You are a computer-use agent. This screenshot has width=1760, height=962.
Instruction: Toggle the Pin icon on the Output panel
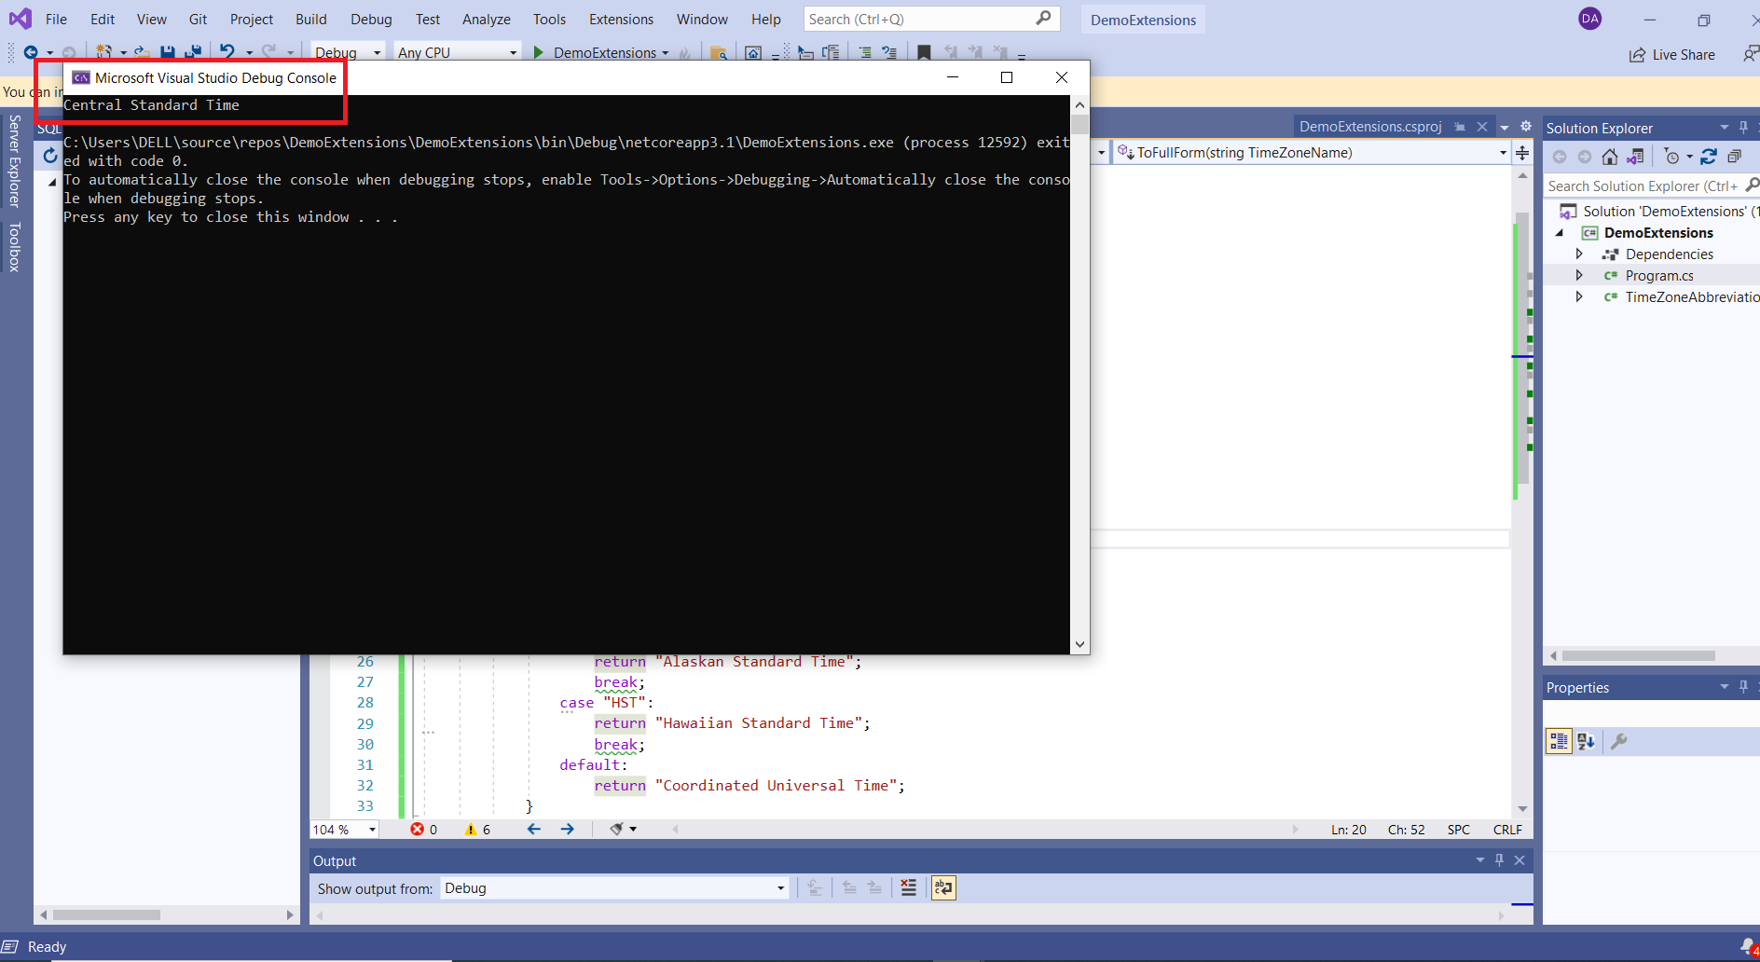(1499, 859)
